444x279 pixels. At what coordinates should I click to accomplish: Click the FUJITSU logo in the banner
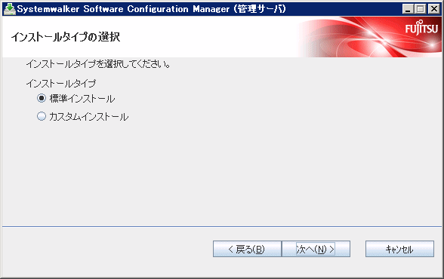421,28
